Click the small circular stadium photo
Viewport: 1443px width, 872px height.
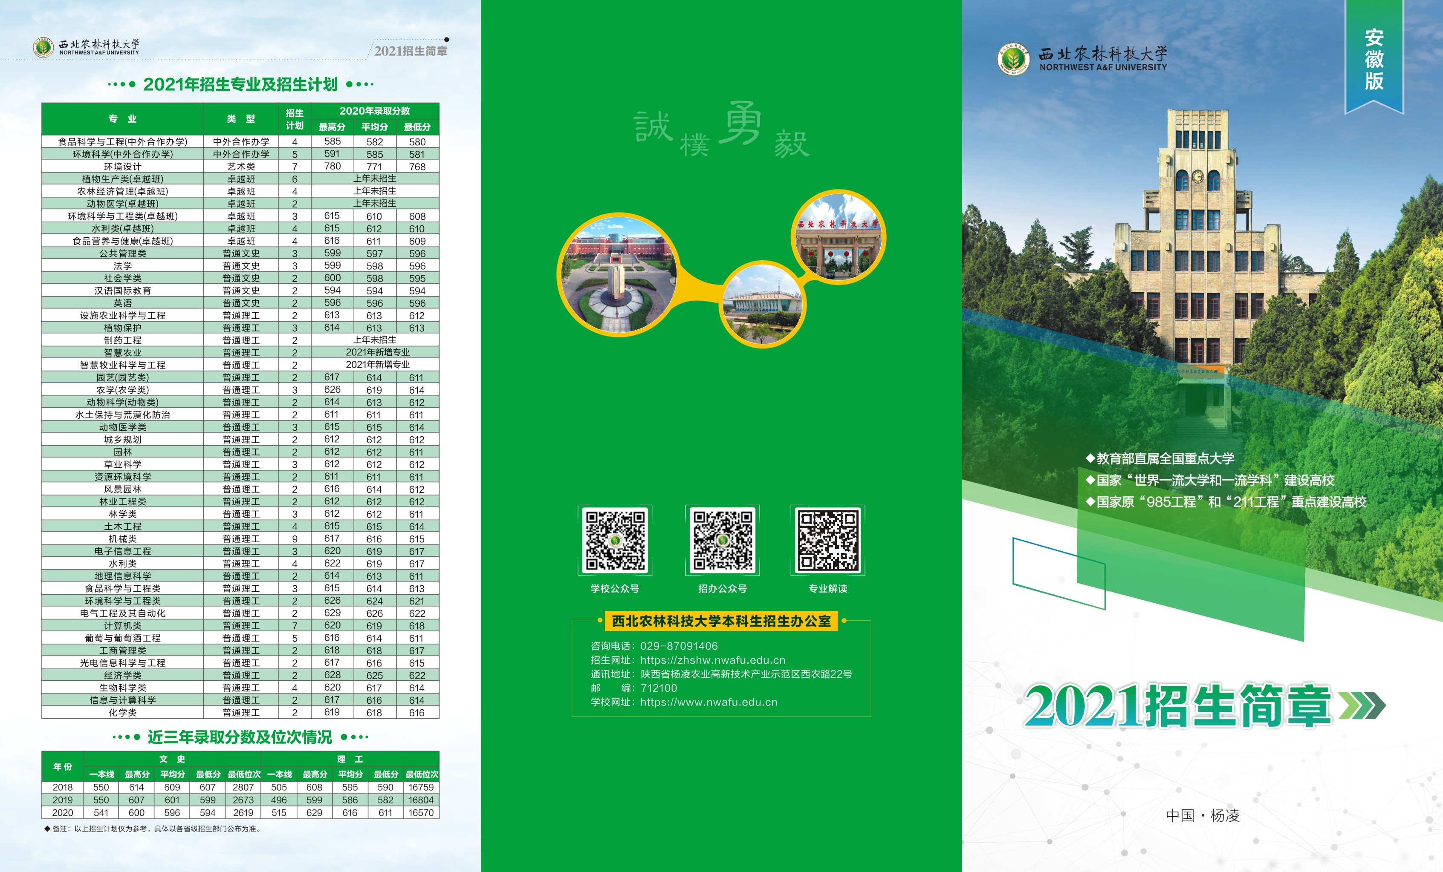763,304
